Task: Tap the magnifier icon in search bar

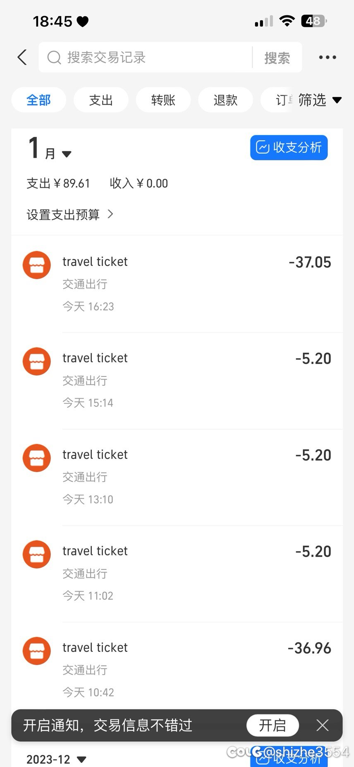Action: pos(54,58)
